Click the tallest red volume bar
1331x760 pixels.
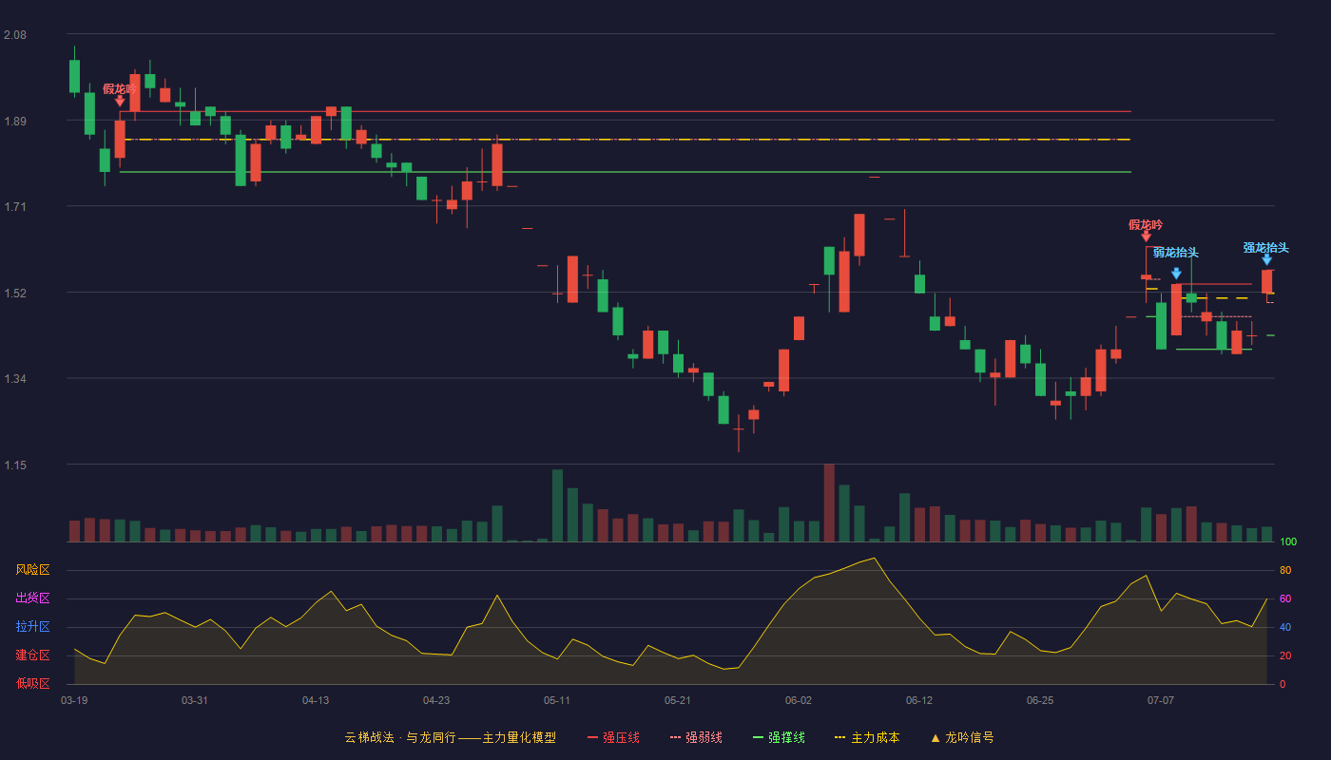click(x=829, y=503)
